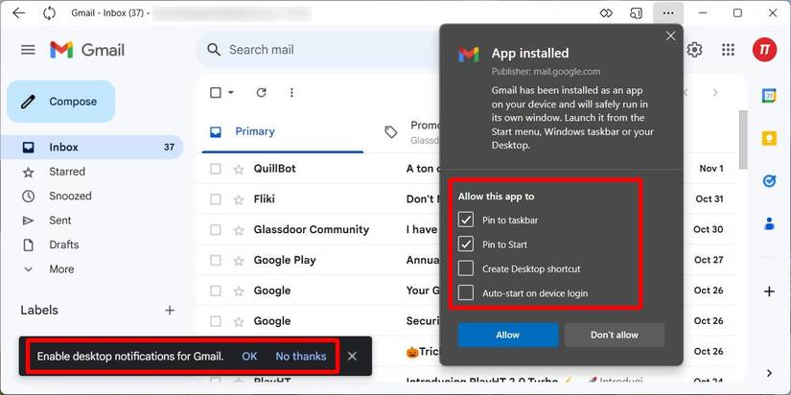Click No thanks on notification prompt

tap(300, 356)
